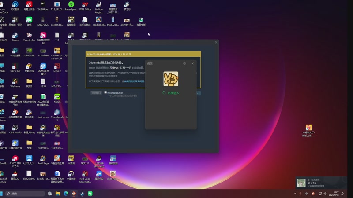Click the 关闭窗口 button in the Steam alert

point(96,93)
